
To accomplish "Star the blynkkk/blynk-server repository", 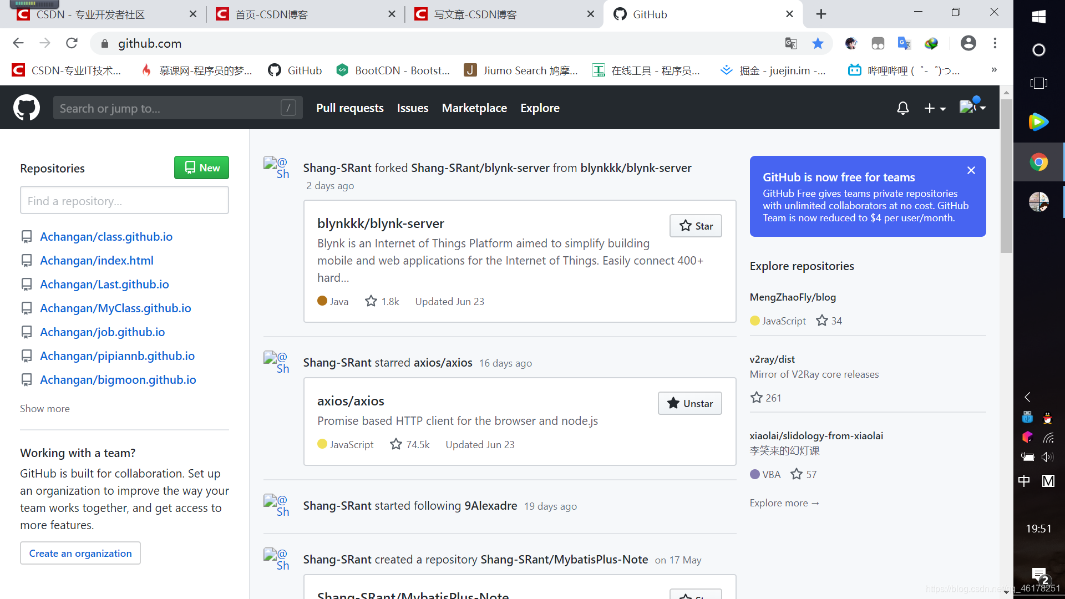I will (695, 225).
